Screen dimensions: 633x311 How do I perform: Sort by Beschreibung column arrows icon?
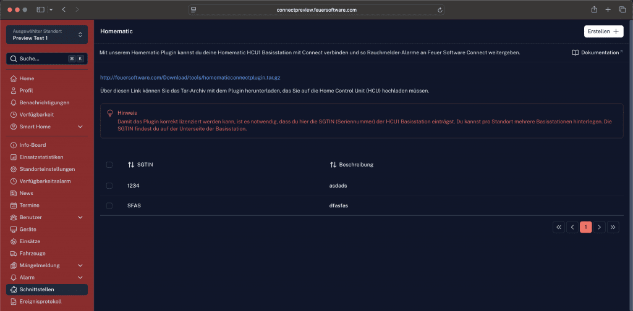tap(333, 165)
